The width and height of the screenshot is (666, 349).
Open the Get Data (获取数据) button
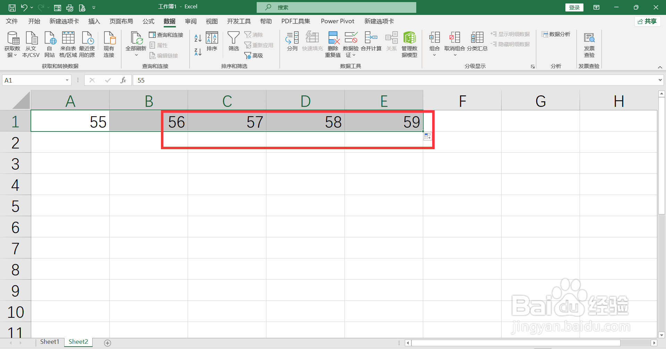point(12,44)
